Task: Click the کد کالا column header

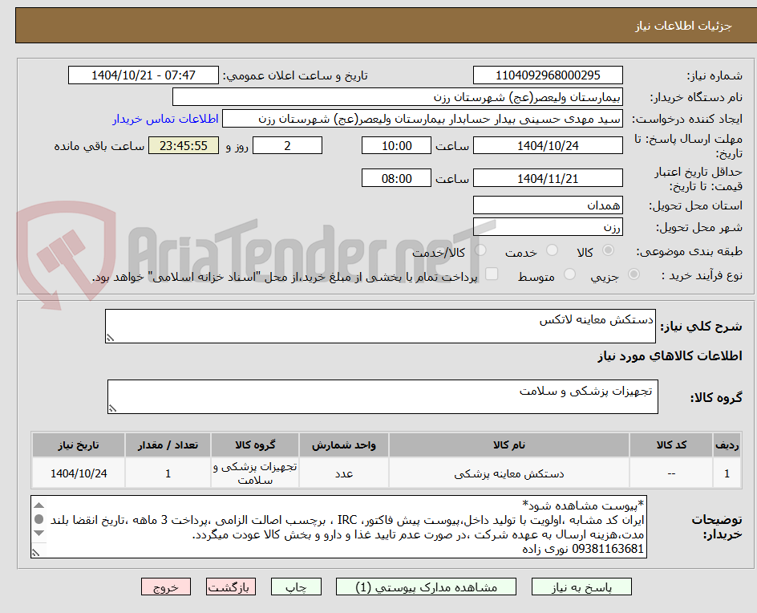Action: click(671, 445)
